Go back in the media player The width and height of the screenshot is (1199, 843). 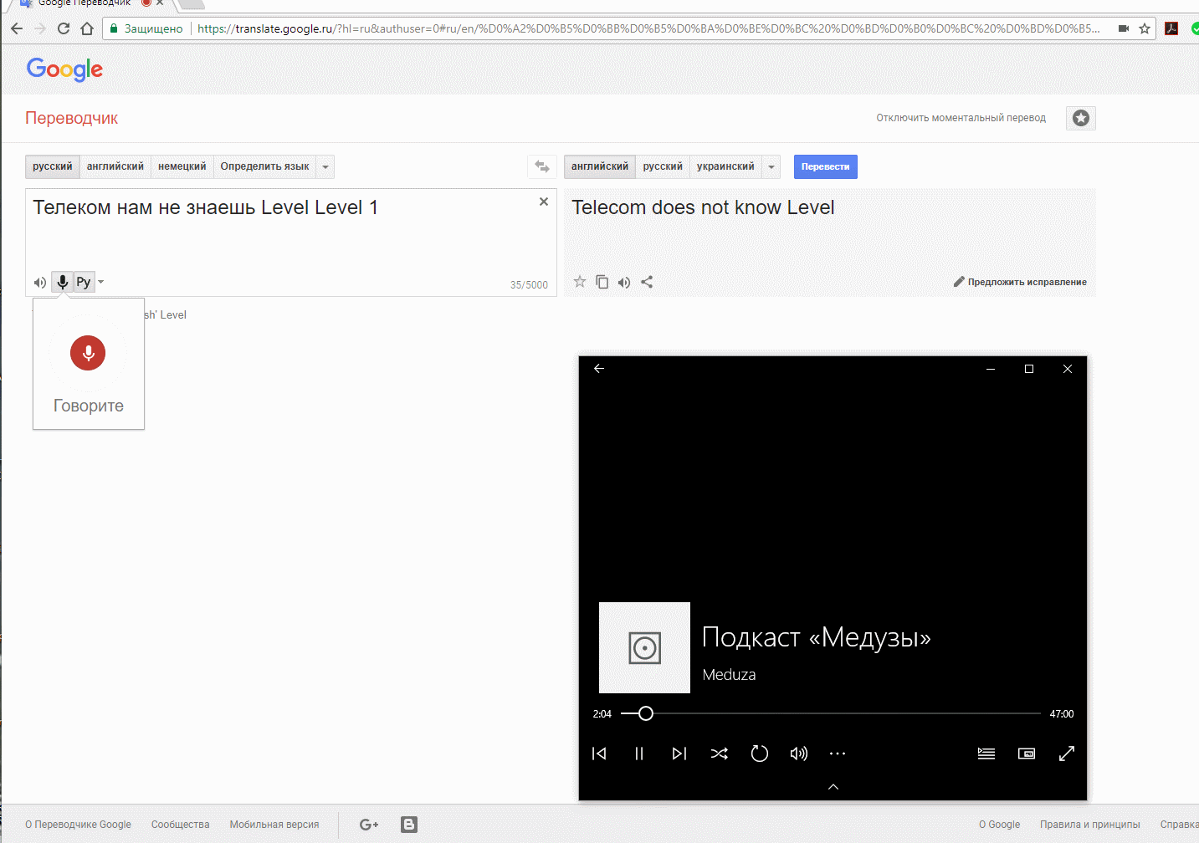tap(599, 369)
